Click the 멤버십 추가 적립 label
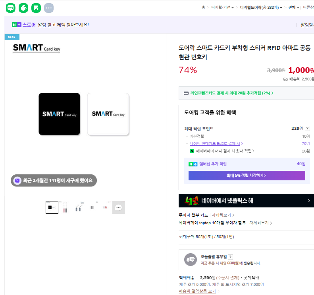 (213, 164)
